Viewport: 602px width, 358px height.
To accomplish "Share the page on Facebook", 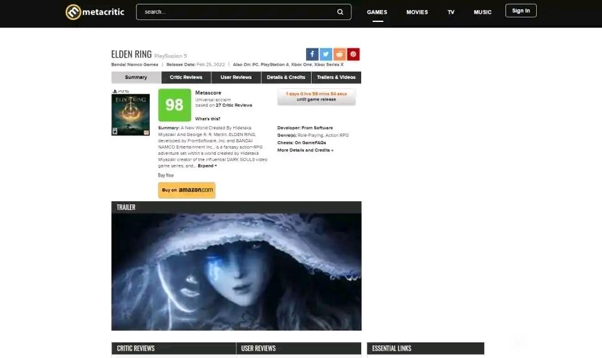I will 312,54.
